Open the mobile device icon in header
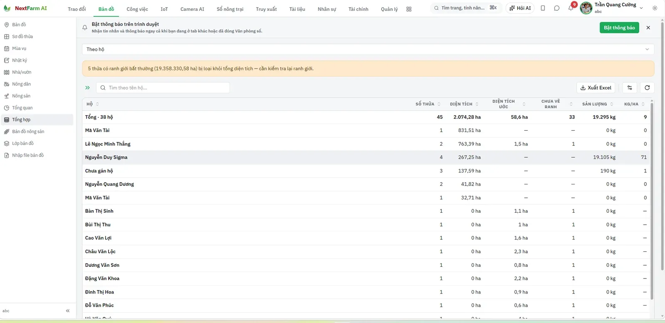Image resolution: width=665 pixels, height=323 pixels. coord(543,8)
